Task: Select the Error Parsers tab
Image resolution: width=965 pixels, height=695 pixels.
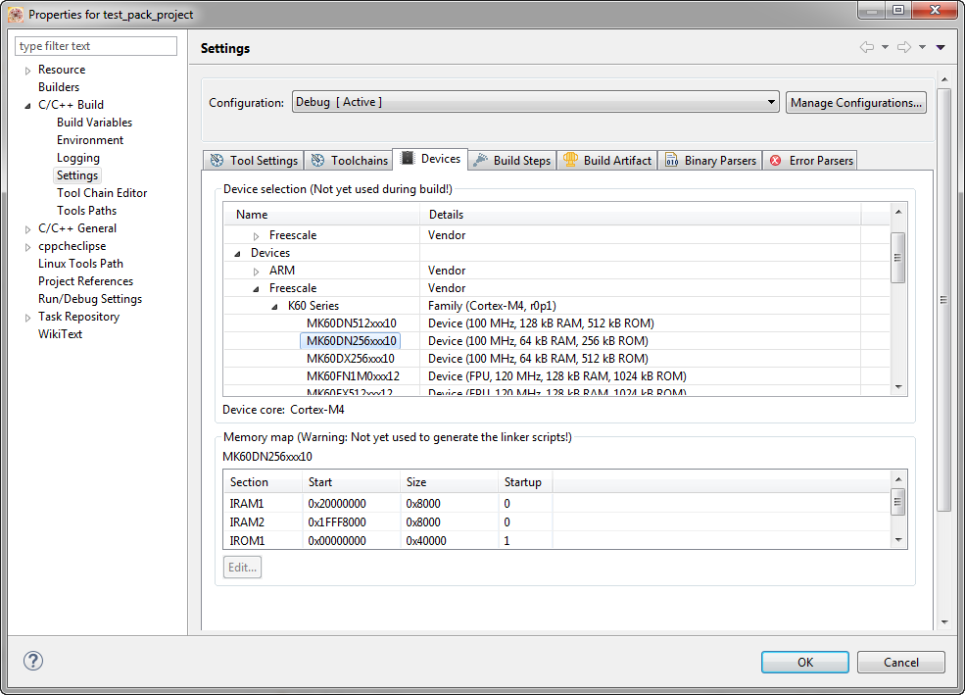Action: click(811, 161)
